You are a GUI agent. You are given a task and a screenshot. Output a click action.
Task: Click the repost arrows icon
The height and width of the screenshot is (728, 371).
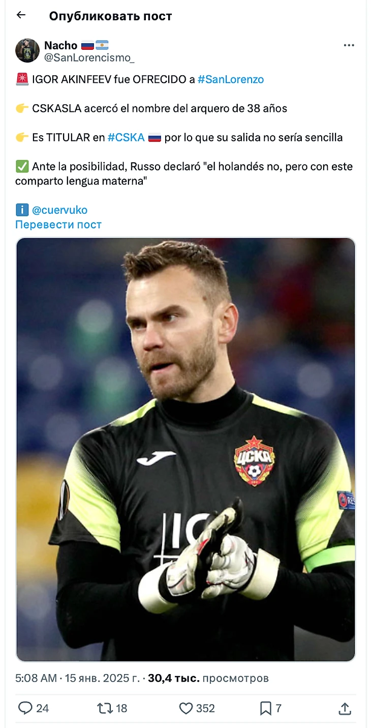click(105, 708)
